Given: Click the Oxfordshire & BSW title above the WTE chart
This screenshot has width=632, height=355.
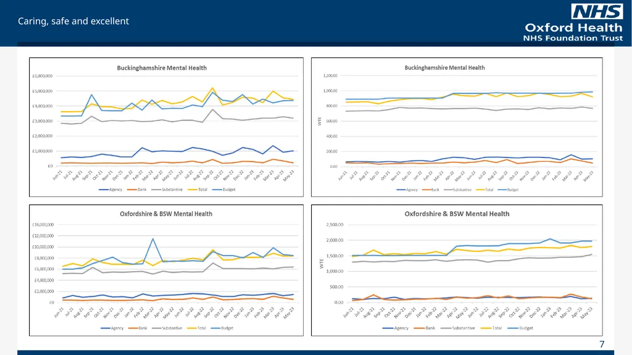Looking at the screenshot, I should 457,214.
